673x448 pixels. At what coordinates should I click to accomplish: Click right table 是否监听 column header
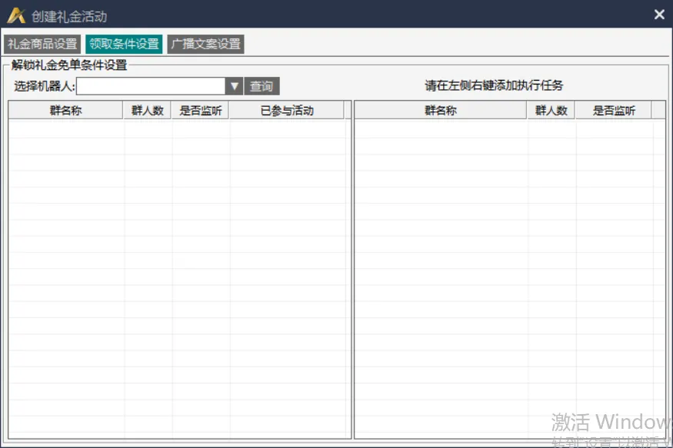pos(614,110)
